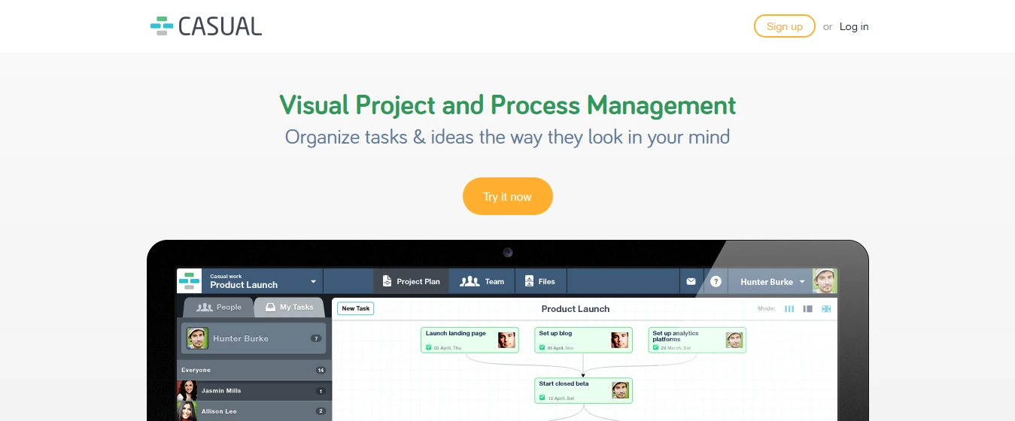This screenshot has width=1015, height=421.
Task: Expand the Everyone group in the sidebar
Action: tap(253, 370)
